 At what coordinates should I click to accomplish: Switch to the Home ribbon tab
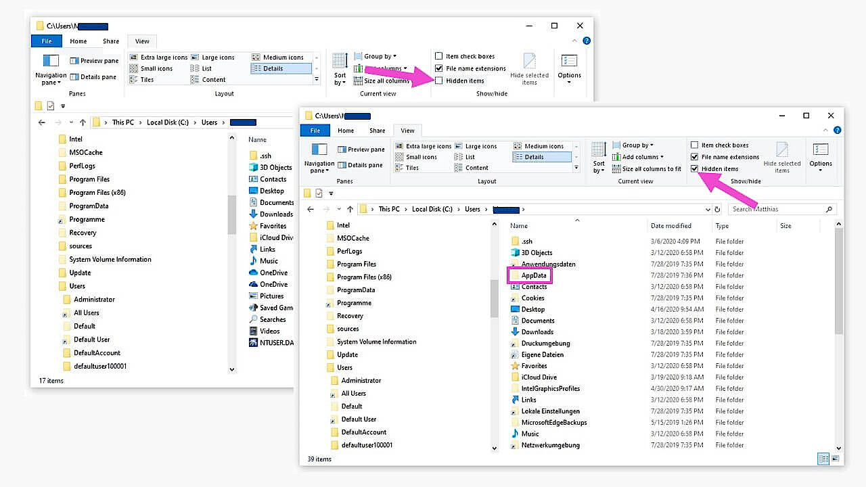pyautogui.click(x=346, y=130)
